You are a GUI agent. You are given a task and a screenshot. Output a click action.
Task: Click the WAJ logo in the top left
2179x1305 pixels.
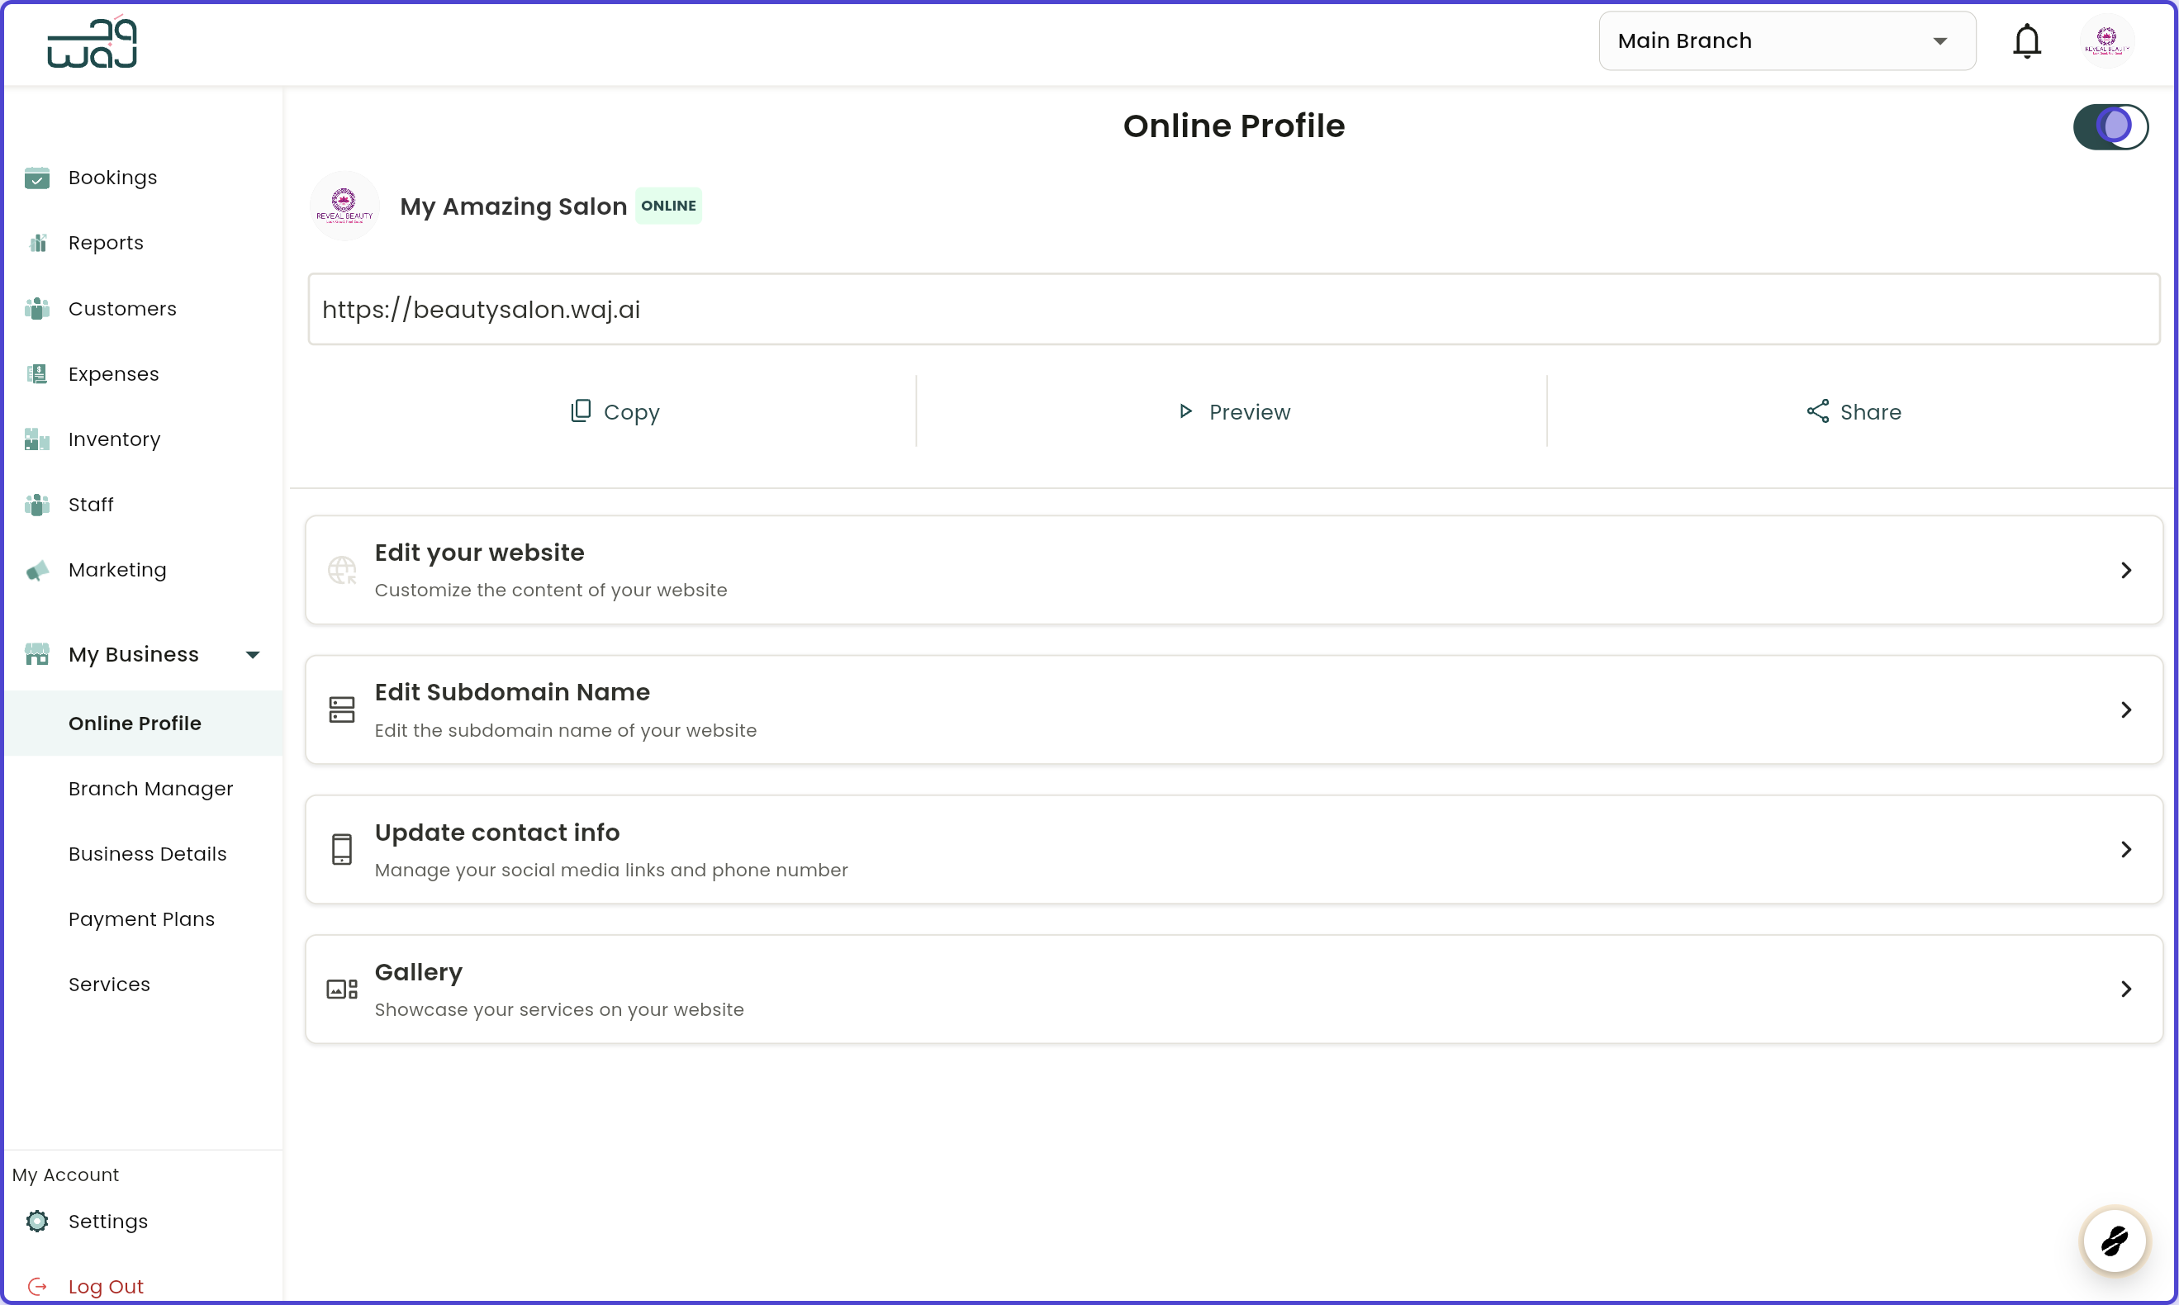[92, 41]
